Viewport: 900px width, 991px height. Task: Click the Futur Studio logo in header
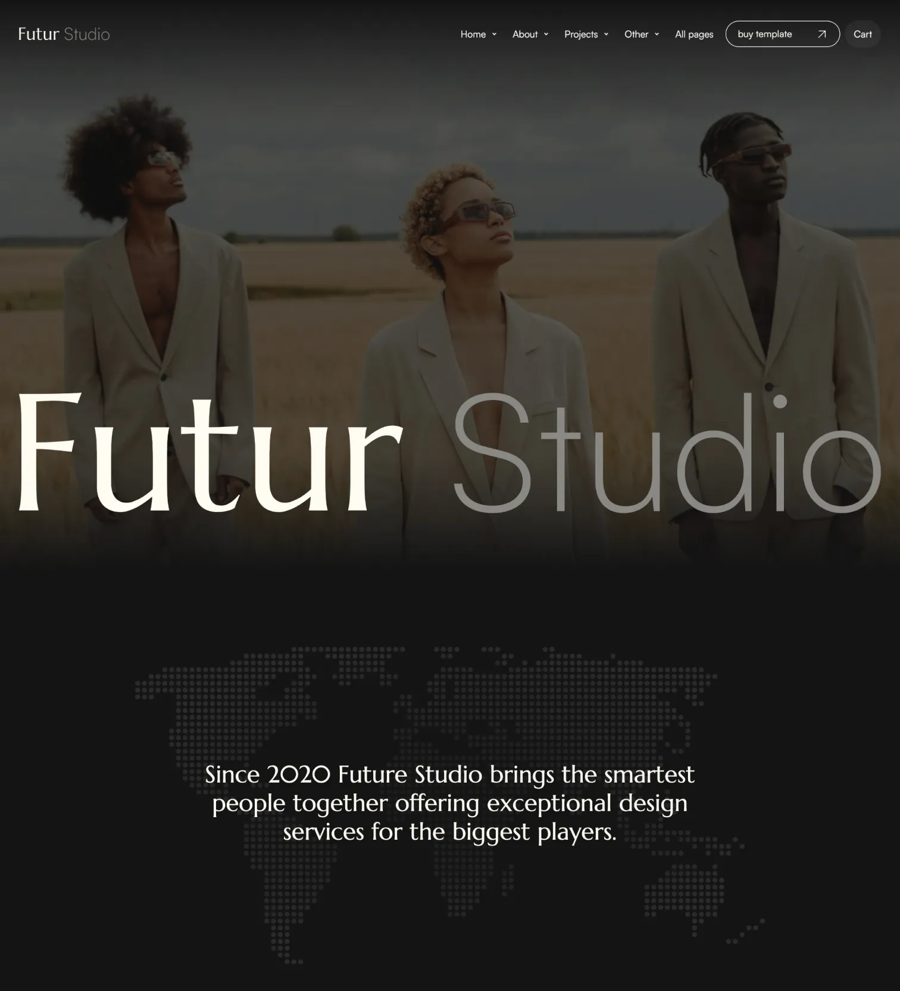[64, 34]
